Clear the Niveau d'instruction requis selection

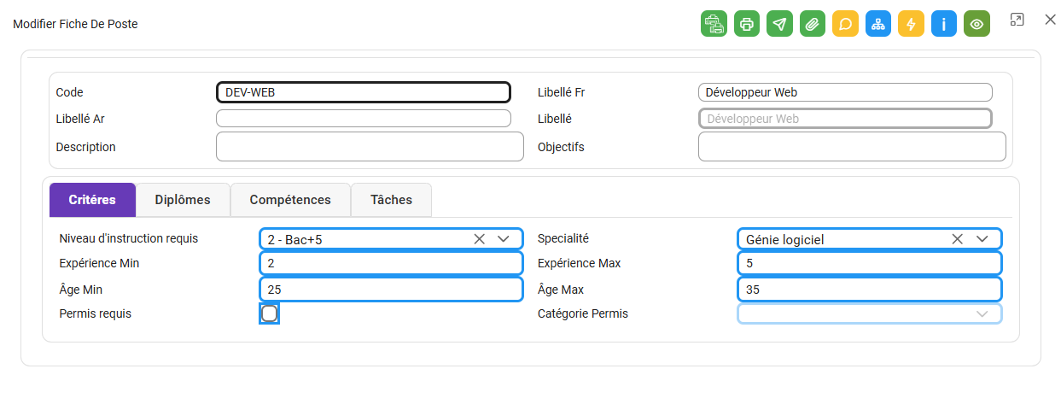(480, 239)
